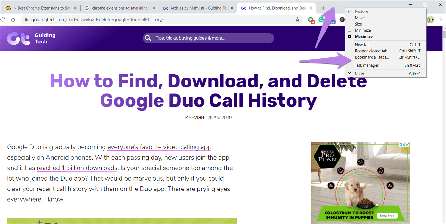Click the title bar minimize button
The image size is (446, 224).
pyautogui.click(x=410, y=4)
